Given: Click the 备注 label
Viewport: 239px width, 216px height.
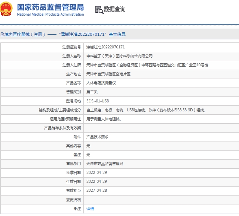Looking at the screenshot, I should [77, 155].
